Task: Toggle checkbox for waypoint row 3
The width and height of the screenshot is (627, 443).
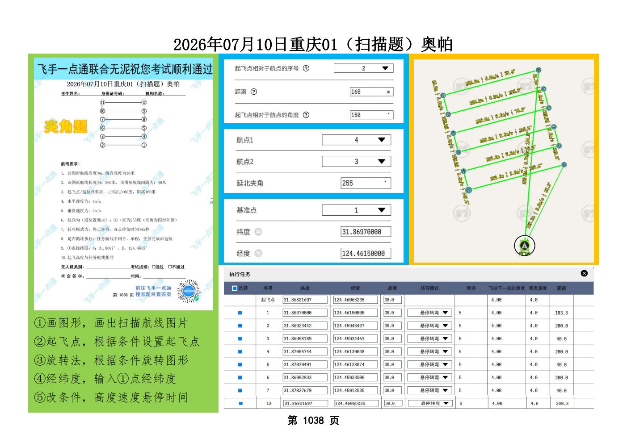Action: 240,339
